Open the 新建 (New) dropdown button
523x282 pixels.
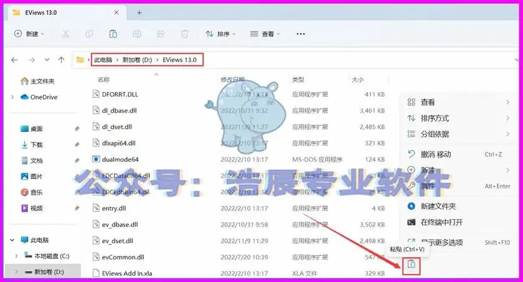[29, 34]
